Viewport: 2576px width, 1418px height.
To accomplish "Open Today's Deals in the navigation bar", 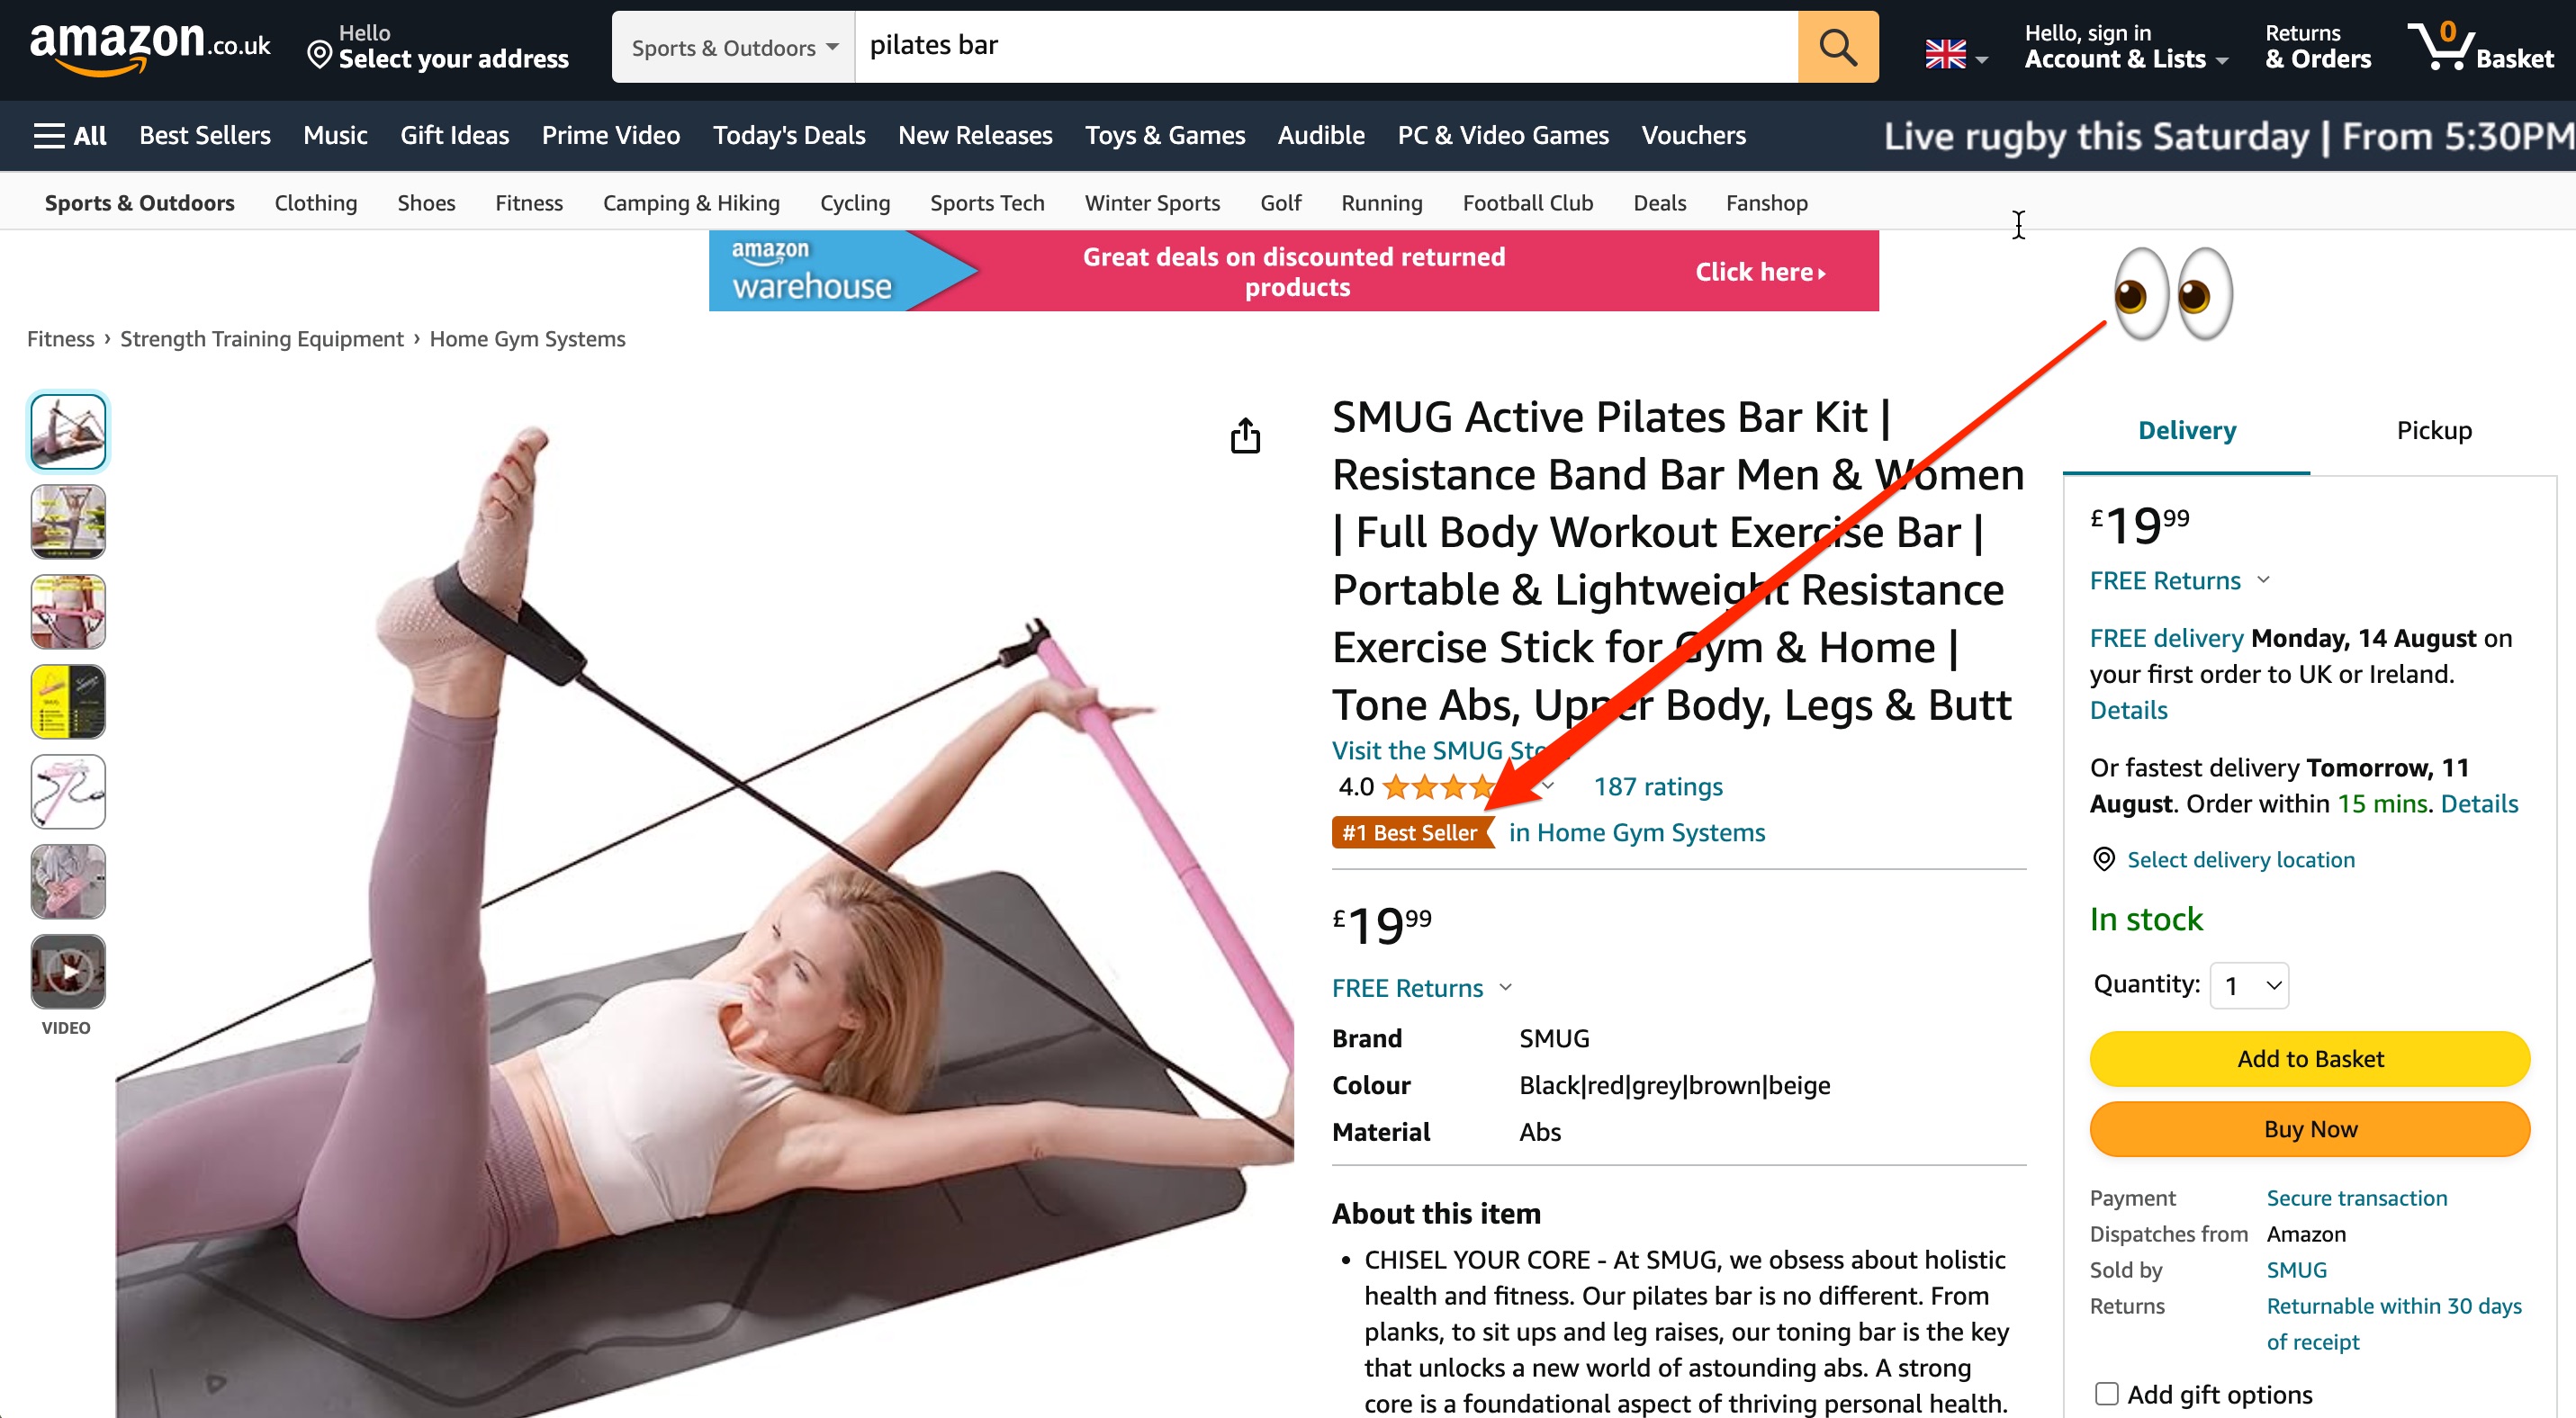I will point(788,135).
